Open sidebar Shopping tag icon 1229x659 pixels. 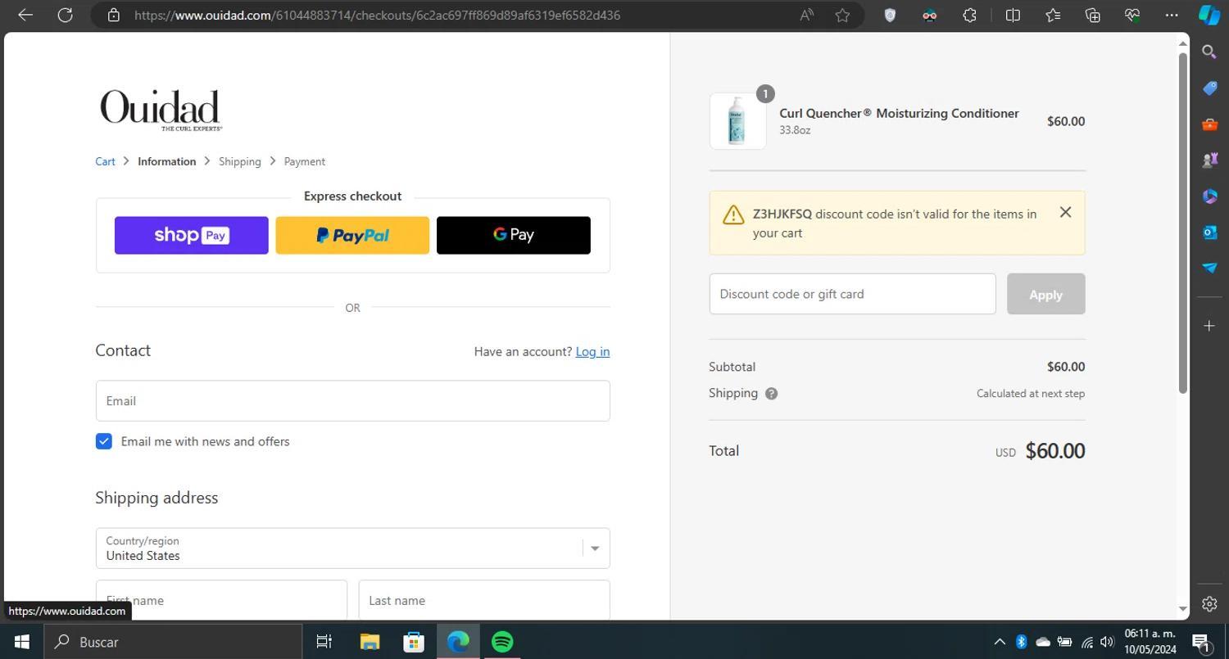pos(1209,88)
